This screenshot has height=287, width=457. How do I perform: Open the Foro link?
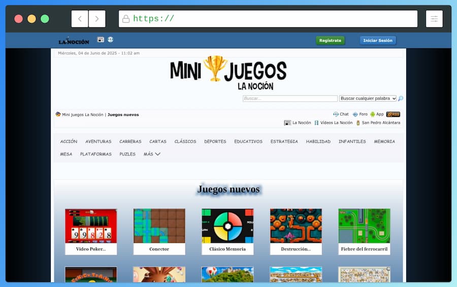[363, 114]
